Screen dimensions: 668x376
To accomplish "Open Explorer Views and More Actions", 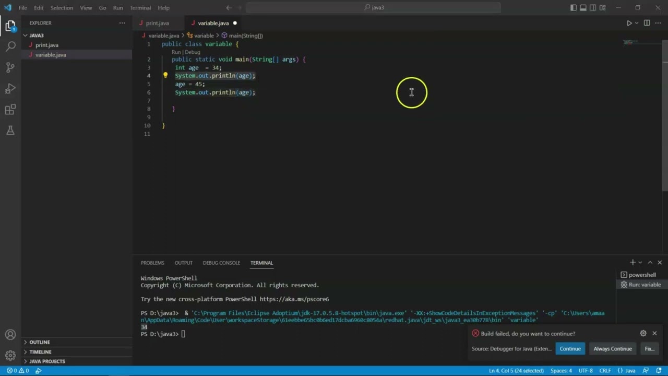I will click(x=122, y=23).
